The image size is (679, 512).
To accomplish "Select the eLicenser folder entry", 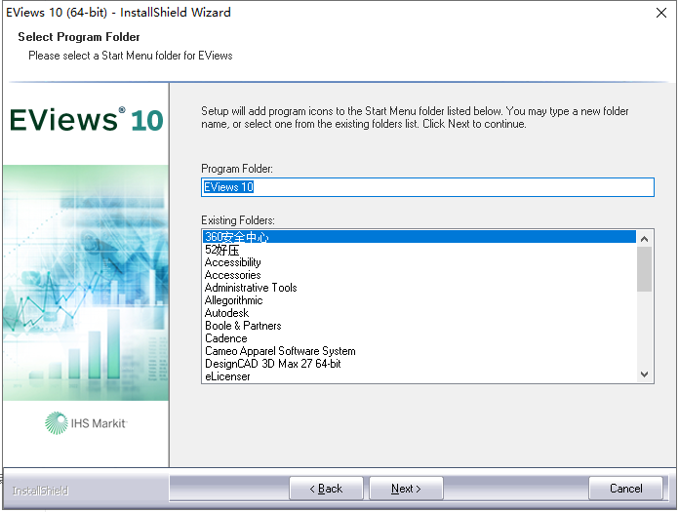I will (x=227, y=376).
